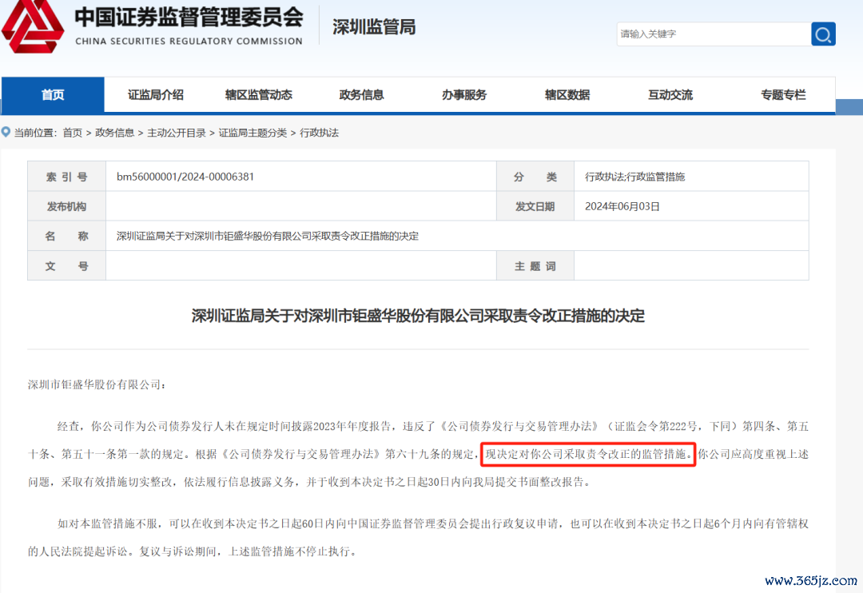Screen dimensions: 863x593
Task: Click the line starting 问题，采取有效措施切实整改
Action: tap(310, 482)
